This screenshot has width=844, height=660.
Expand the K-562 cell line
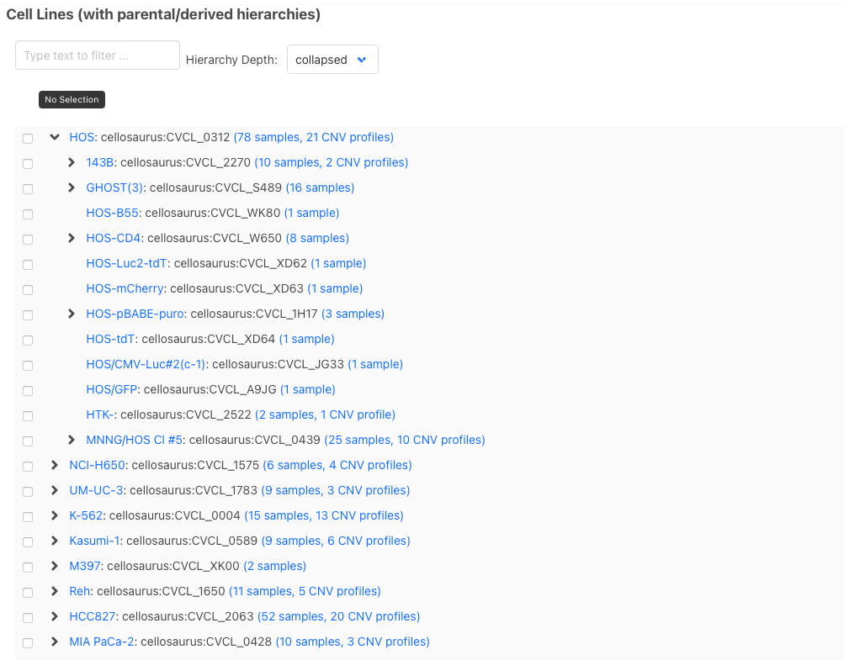pos(55,515)
